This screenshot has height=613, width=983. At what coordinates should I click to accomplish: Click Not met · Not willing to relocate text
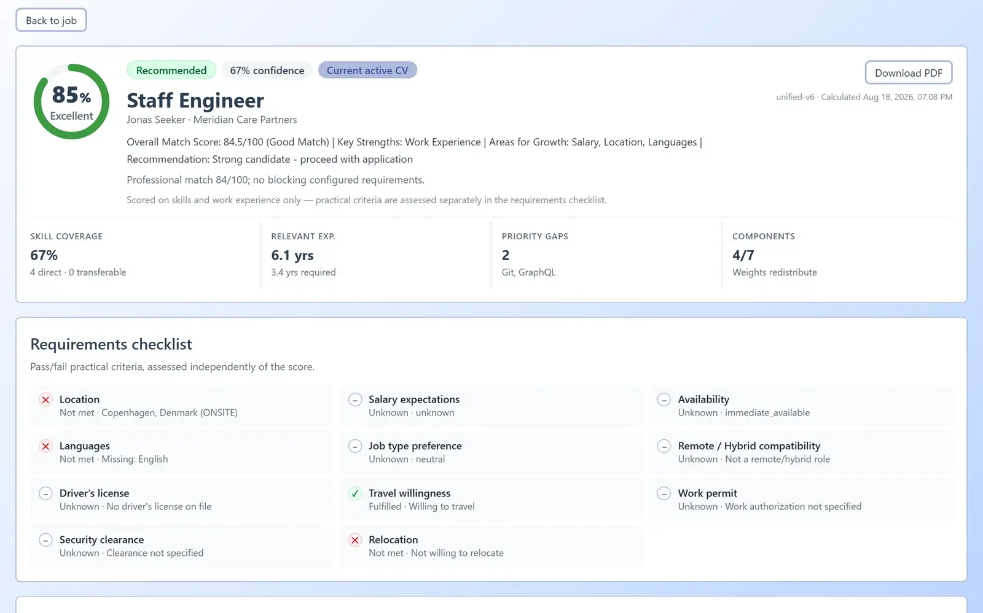(436, 553)
